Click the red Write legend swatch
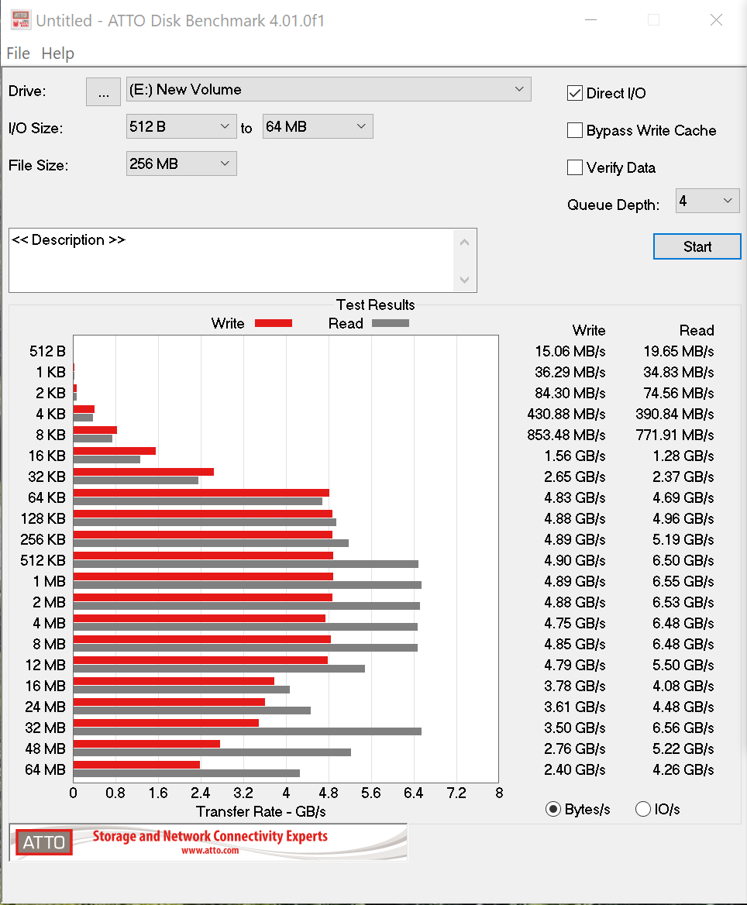Image resolution: width=747 pixels, height=905 pixels. coord(273,323)
